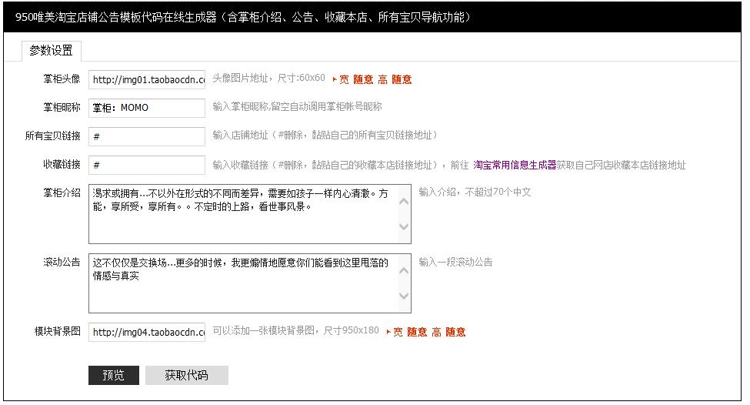750x405 pixels.
Task: Open the 淘宝常用信息生成器 link
Action: click(515, 165)
